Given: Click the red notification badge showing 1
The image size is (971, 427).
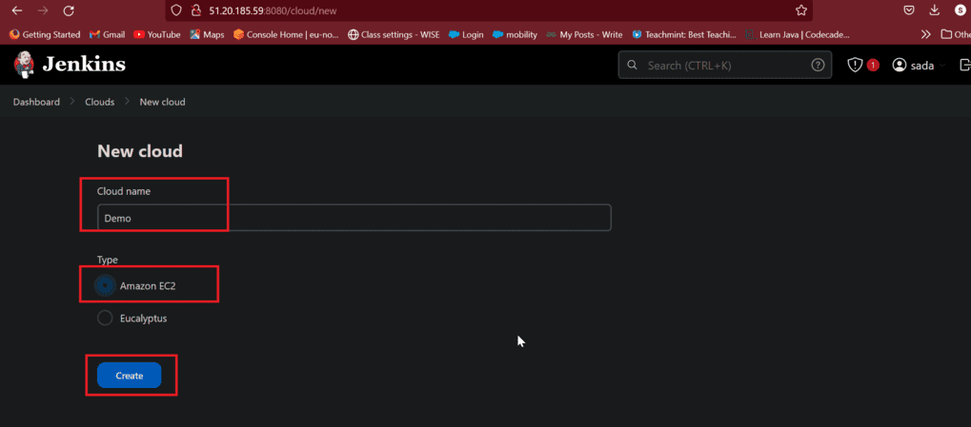Looking at the screenshot, I should (873, 65).
